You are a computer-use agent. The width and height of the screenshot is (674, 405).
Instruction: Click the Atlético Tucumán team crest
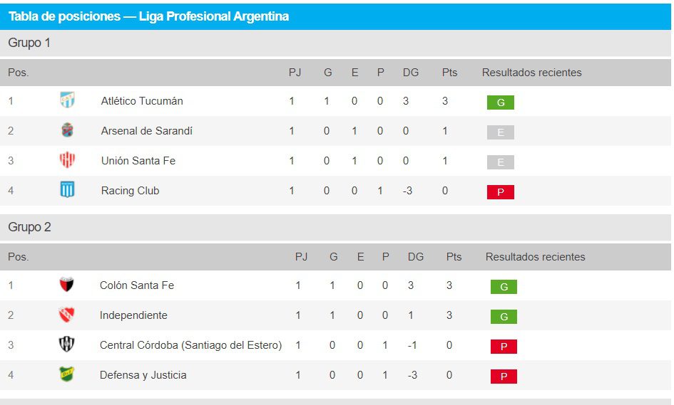(x=68, y=101)
